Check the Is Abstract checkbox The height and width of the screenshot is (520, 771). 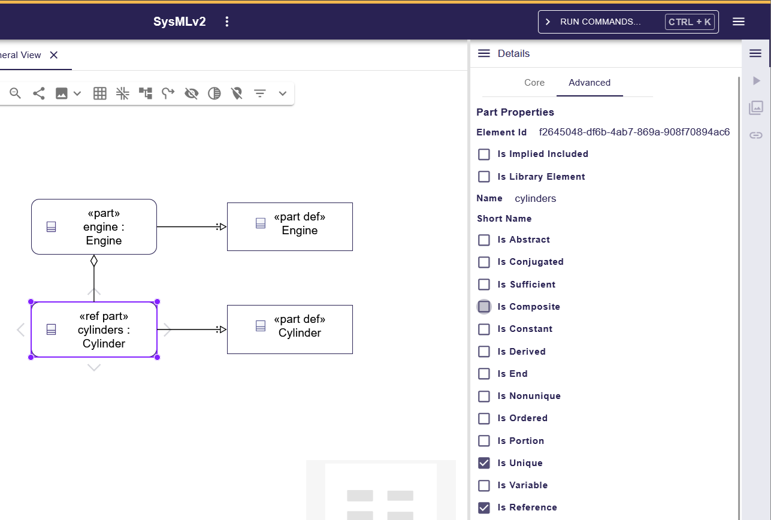[x=484, y=240]
